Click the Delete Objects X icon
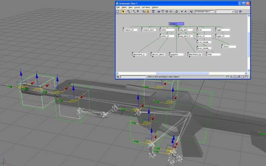This screenshot has height=166, width=266. coord(138,11)
